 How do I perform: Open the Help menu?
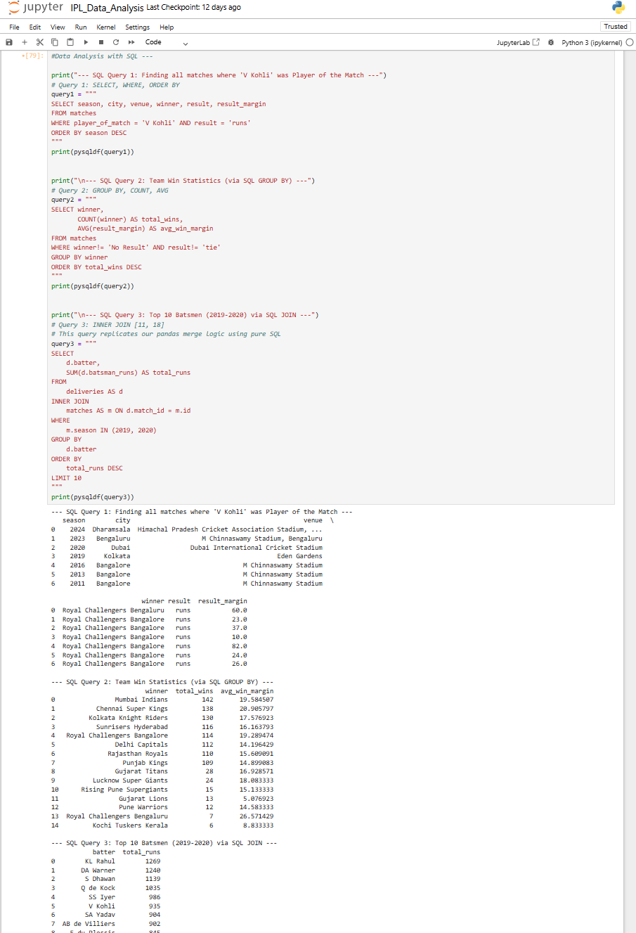tap(166, 27)
